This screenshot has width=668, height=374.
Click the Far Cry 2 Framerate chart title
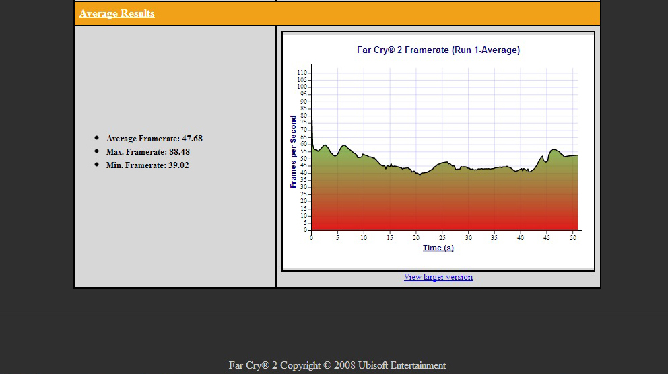point(438,50)
